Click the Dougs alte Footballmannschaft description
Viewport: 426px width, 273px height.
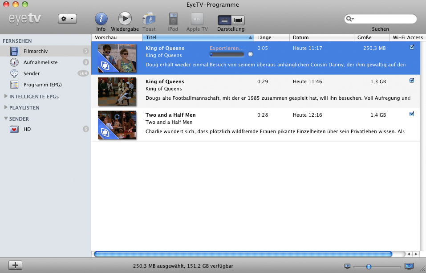(x=278, y=98)
